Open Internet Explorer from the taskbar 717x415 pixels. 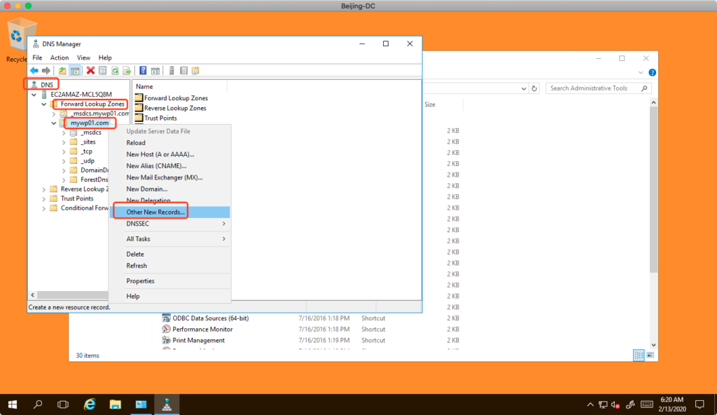(x=90, y=404)
